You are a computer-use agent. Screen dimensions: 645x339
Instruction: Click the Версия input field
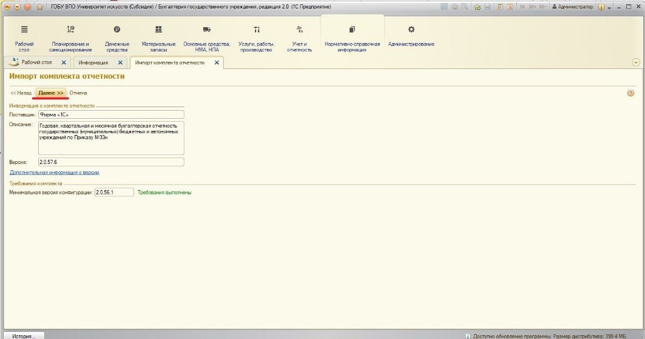click(x=111, y=162)
